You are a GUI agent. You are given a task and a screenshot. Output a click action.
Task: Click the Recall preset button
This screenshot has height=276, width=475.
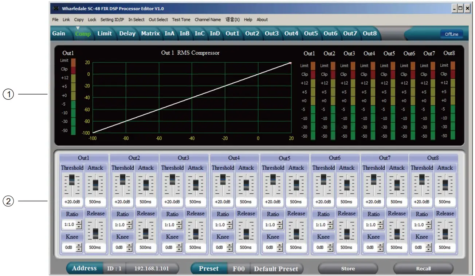[423, 269]
